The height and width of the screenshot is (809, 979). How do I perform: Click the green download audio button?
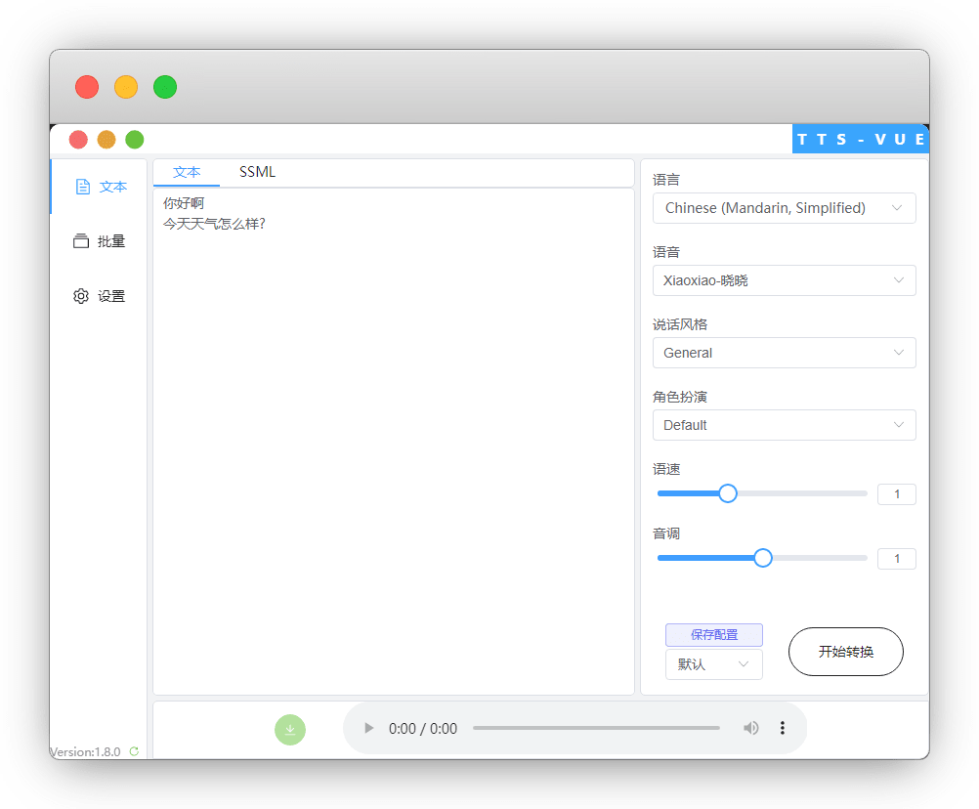[290, 730]
